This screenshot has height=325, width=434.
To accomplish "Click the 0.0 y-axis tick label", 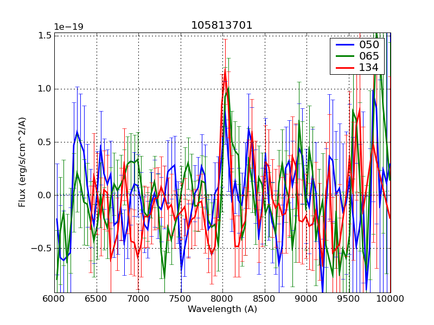I will 45,195.
